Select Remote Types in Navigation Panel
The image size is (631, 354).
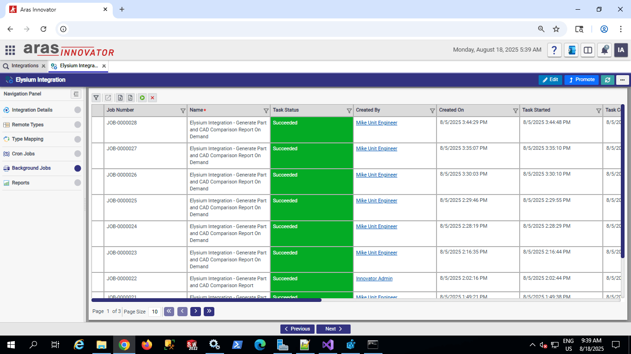click(42, 124)
